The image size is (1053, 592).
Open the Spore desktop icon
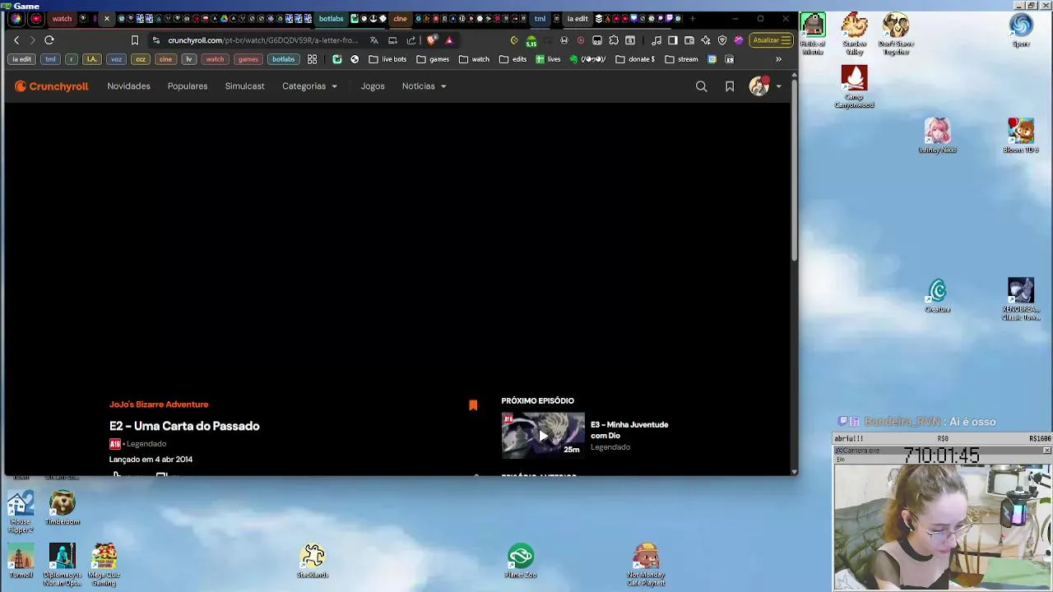[1021, 30]
